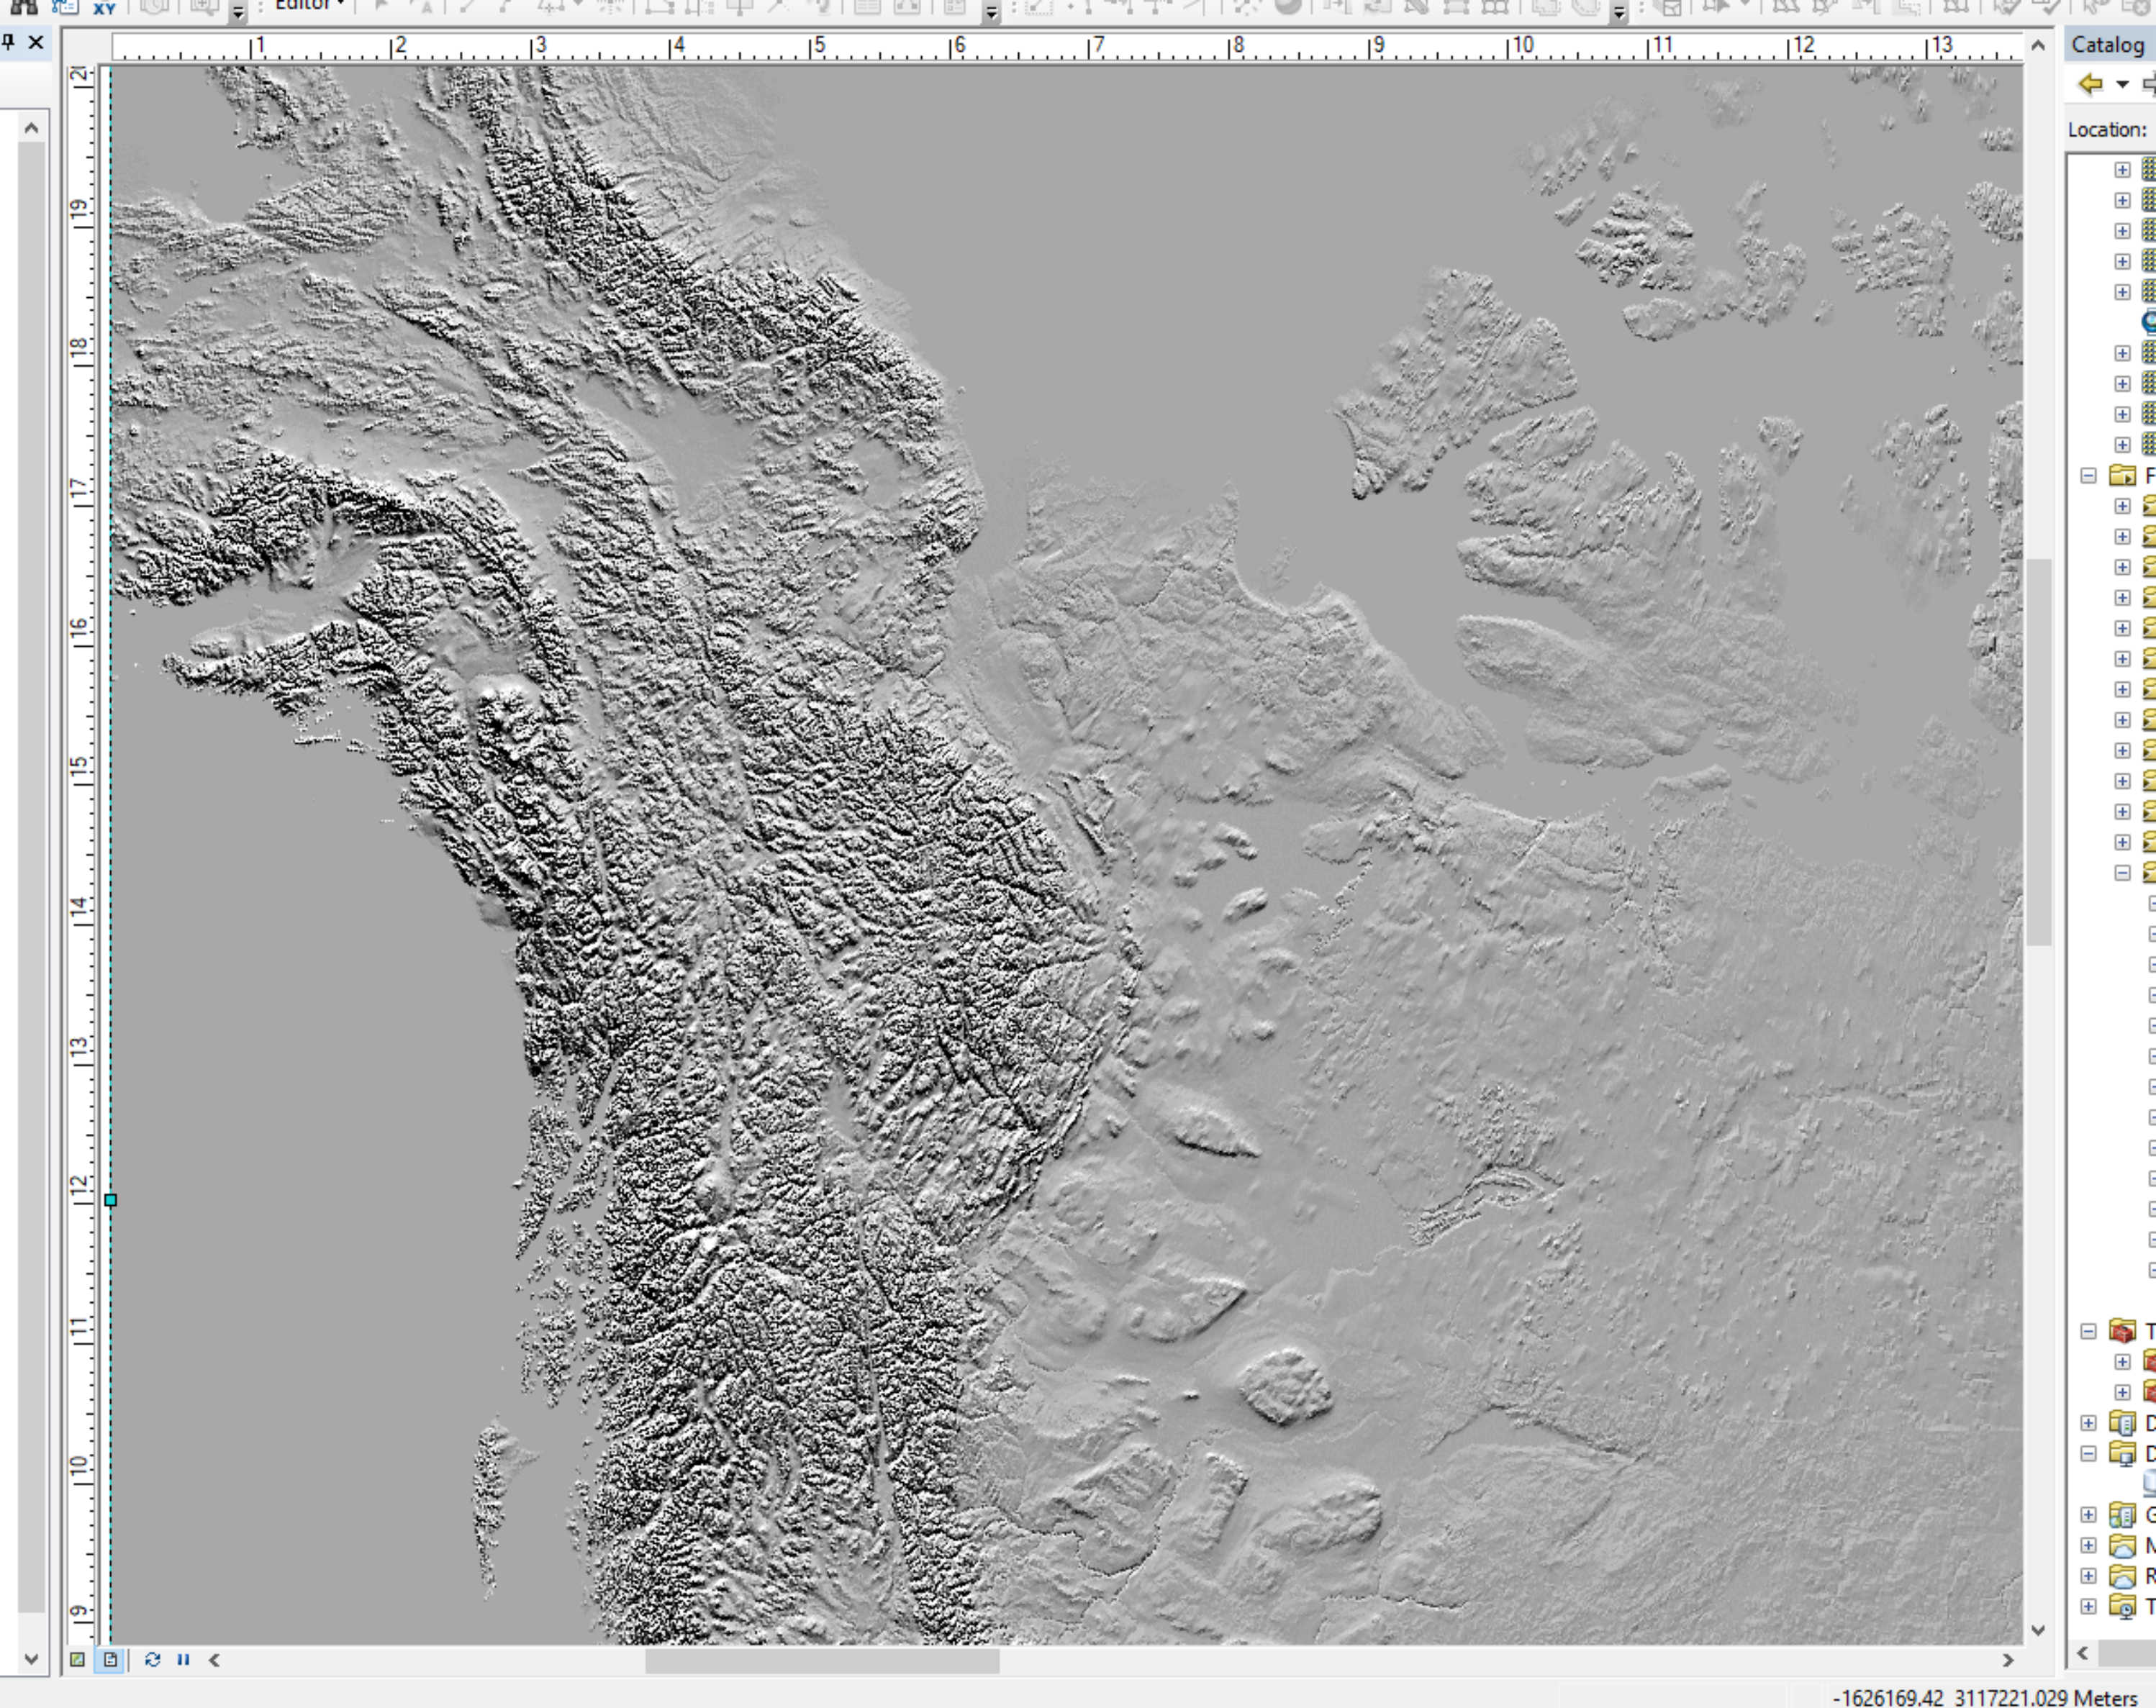2156x1708 pixels.
Task: Refresh the map display
Action: (x=152, y=1659)
